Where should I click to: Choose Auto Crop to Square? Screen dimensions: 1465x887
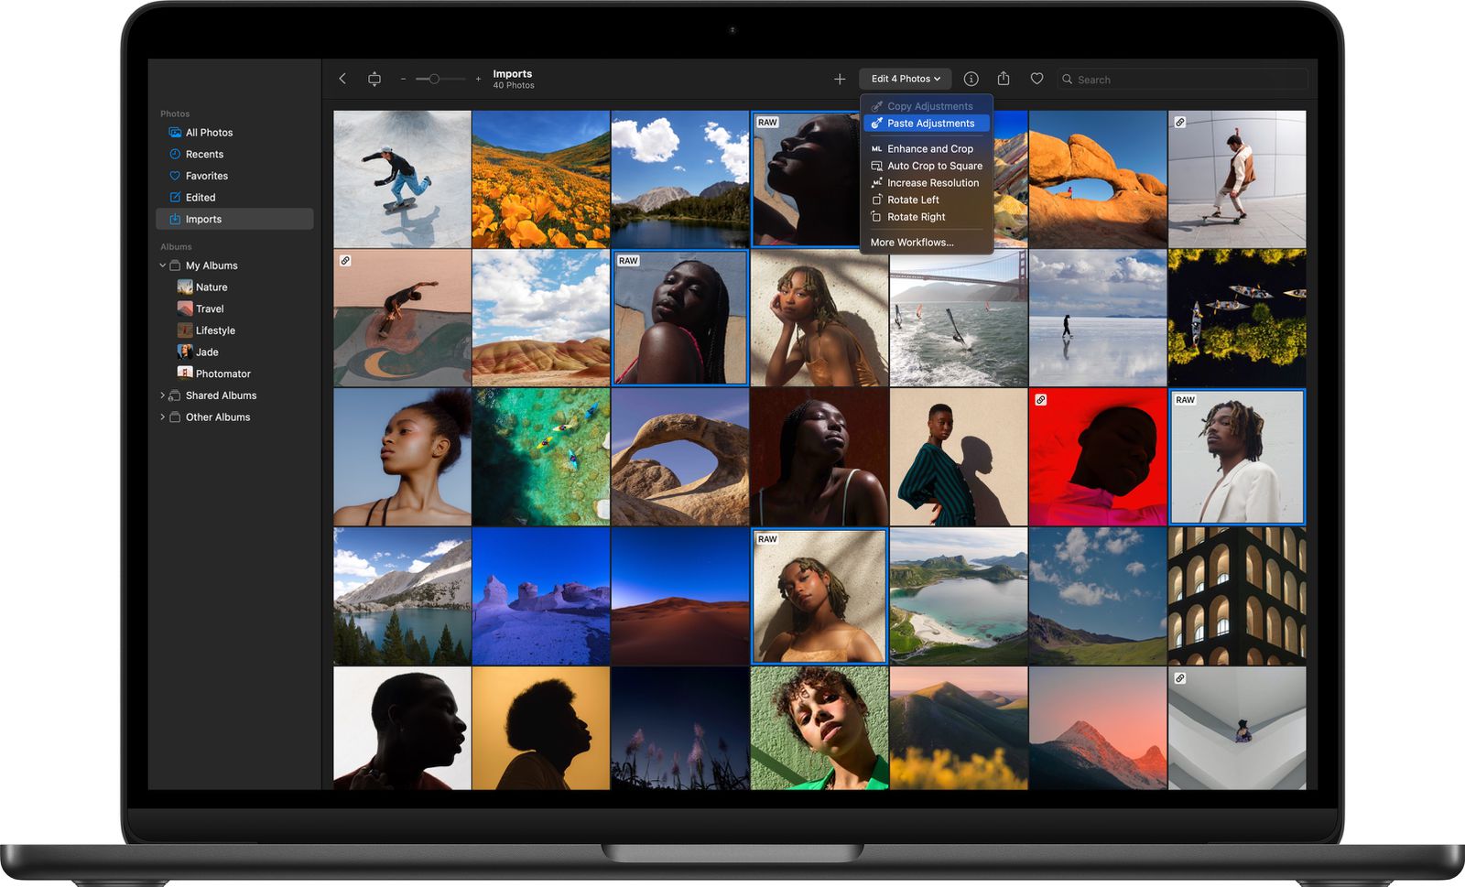[934, 166]
